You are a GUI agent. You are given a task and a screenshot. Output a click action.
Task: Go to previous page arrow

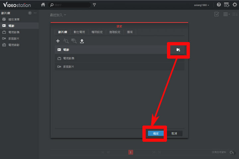click(108, 152)
